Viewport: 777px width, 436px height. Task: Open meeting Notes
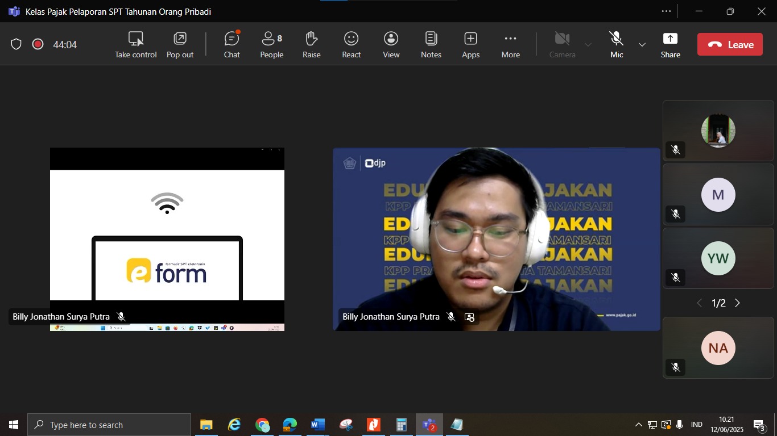pos(431,44)
